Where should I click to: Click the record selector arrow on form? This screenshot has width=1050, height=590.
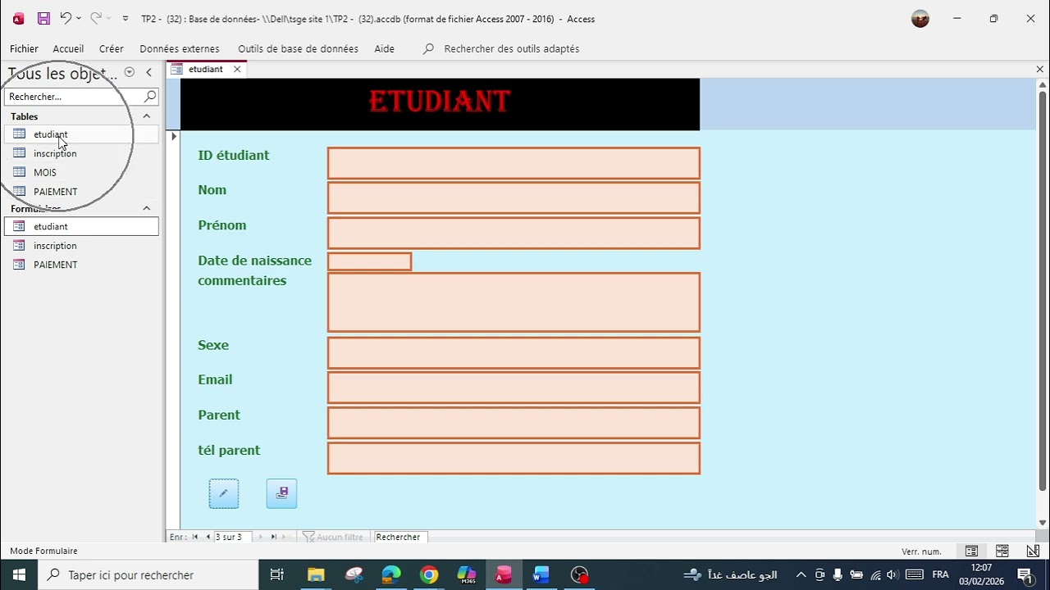[173, 136]
